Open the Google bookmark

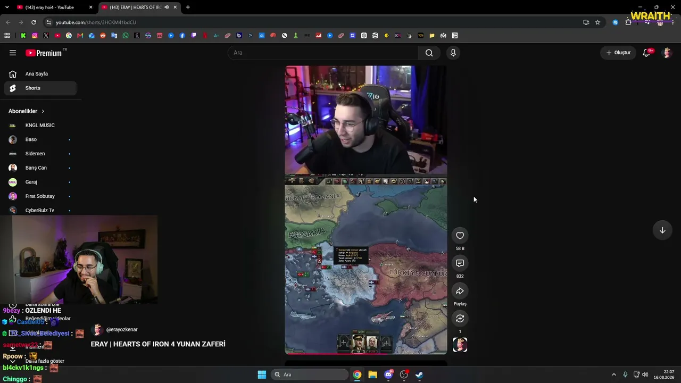pyautogui.click(x=69, y=36)
